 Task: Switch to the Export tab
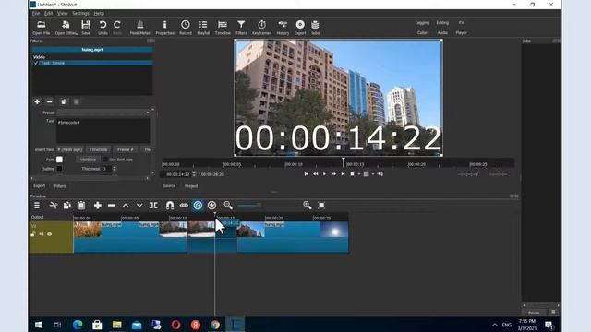coord(39,186)
